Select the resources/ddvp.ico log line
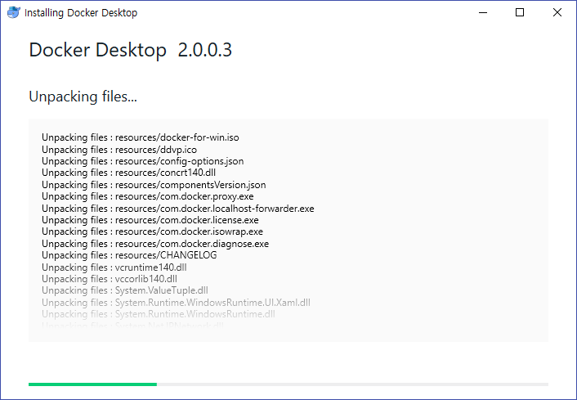Image resolution: width=577 pixels, height=400 pixels. 119,150
